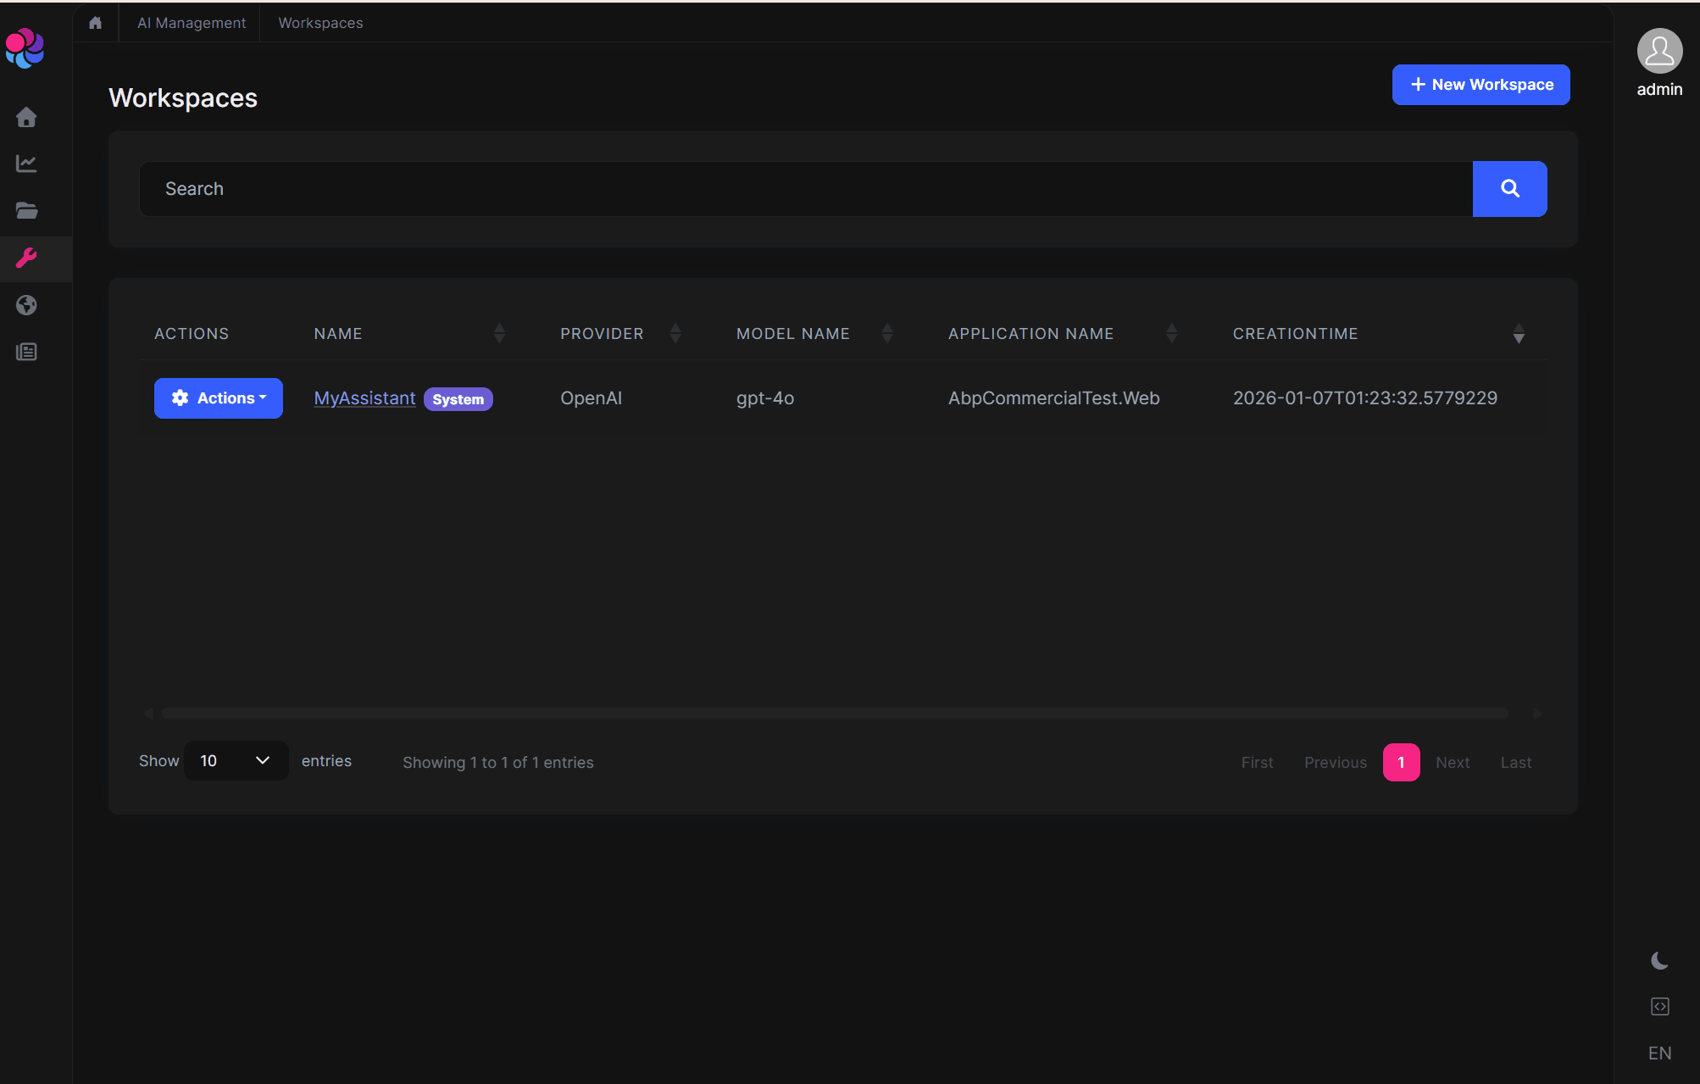Toggle dark mode moon icon
Screen dimensions: 1700x1084
[1659, 960]
